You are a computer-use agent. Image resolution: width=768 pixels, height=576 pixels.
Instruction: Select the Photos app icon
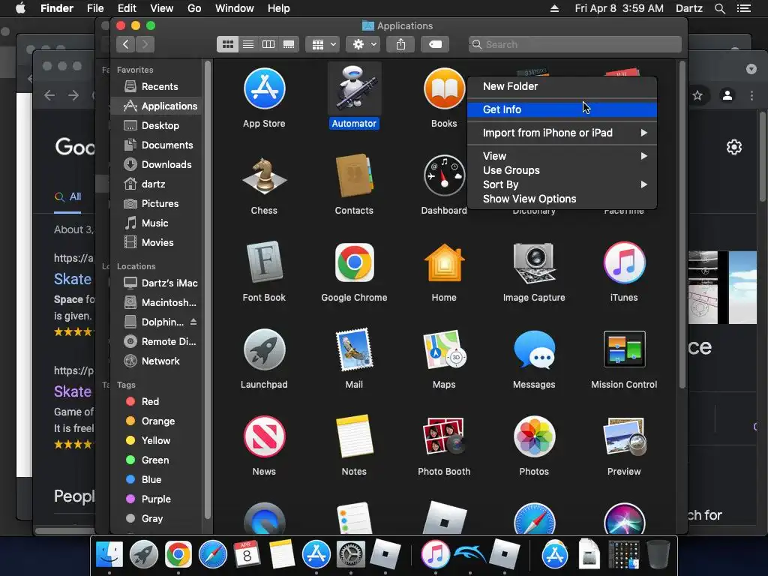click(534, 436)
